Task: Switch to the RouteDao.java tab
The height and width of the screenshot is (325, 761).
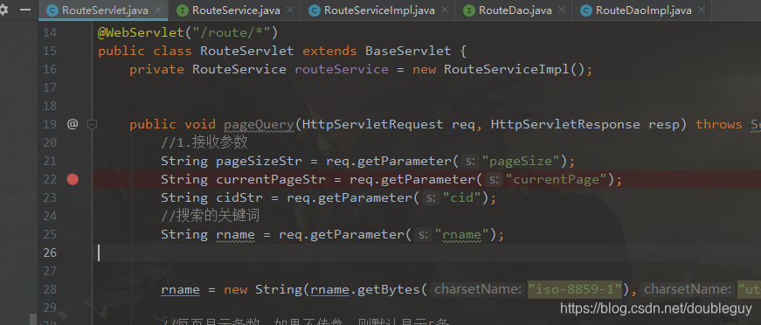Action: 515,10
